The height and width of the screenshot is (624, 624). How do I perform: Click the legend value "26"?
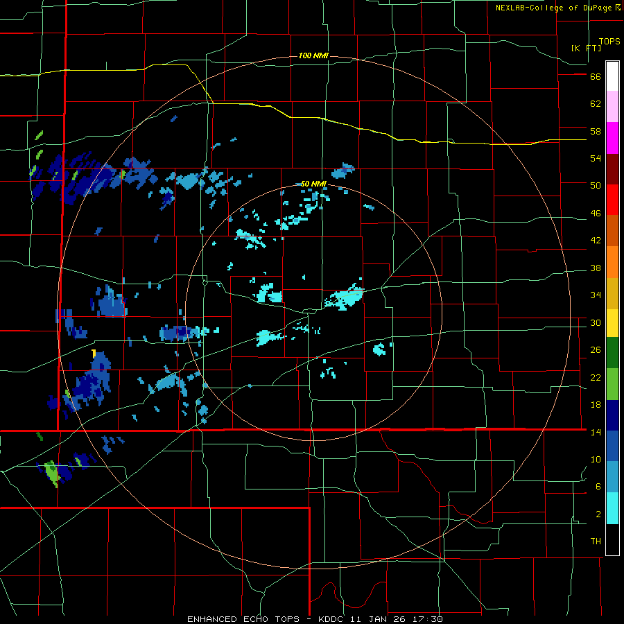(x=596, y=350)
